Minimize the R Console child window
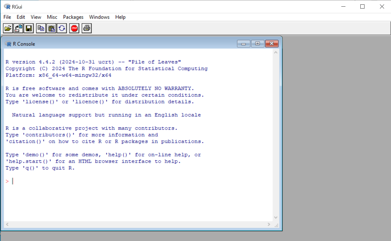Screen dimensions: 391x241 (244, 44)
